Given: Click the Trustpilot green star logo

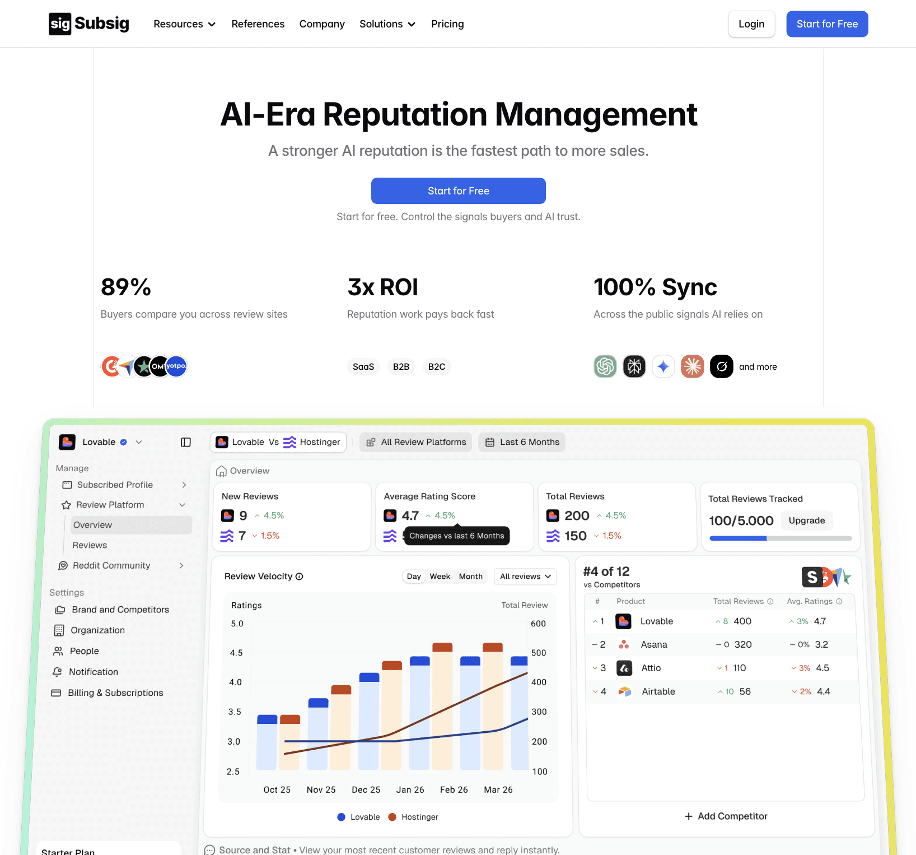Looking at the screenshot, I should [x=144, y=366].
